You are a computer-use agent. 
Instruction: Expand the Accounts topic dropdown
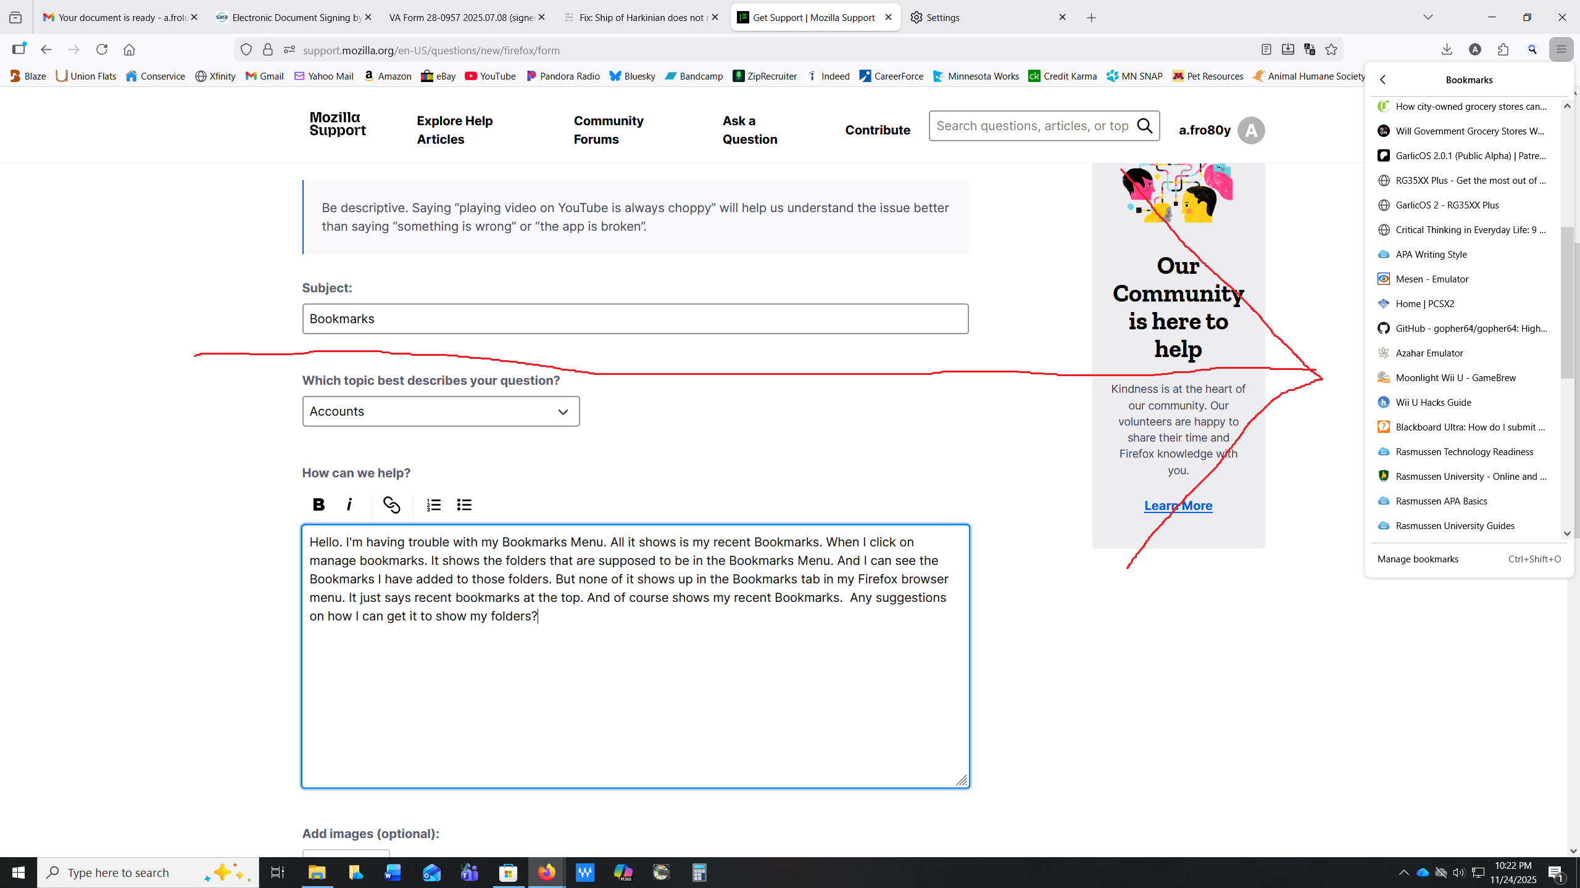pos(441,411)
